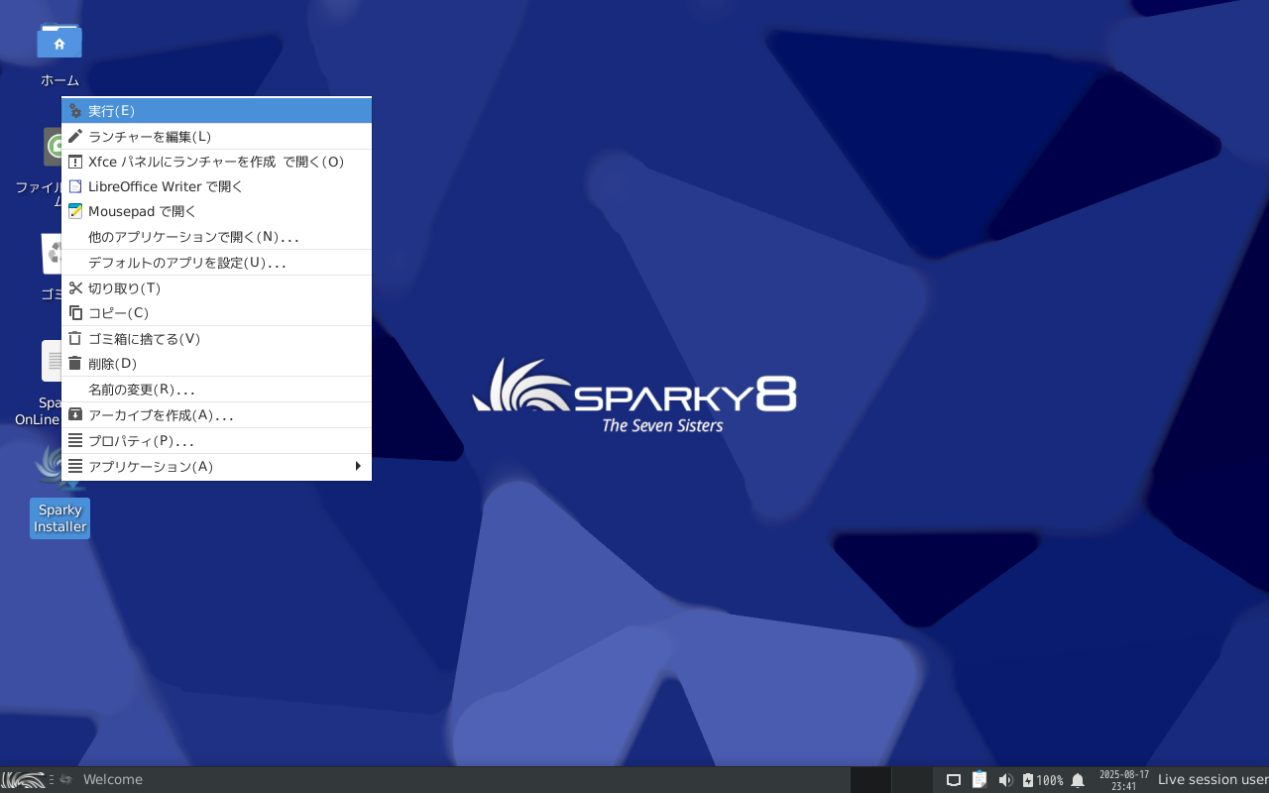Click the display icon in the system tray

[x=954, y=780]
